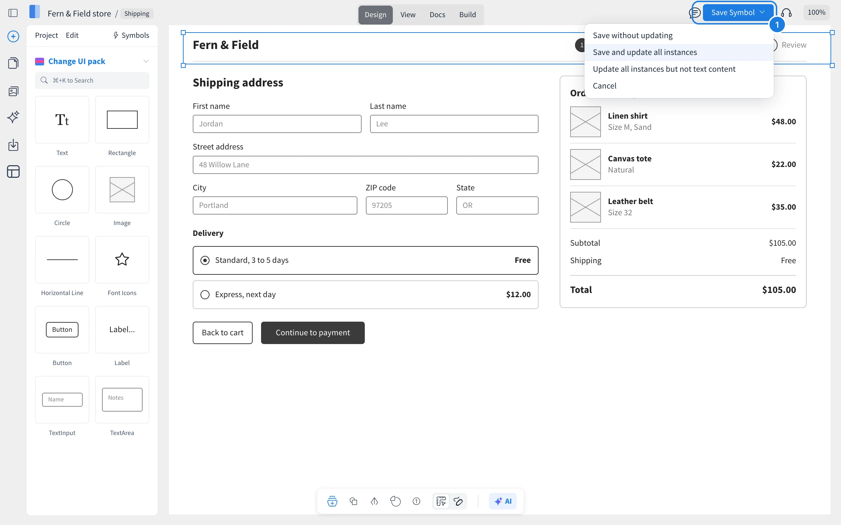Viewport: 841px width, 525px height.
Task: Open the Symbols panel
Action: (131, 35)
